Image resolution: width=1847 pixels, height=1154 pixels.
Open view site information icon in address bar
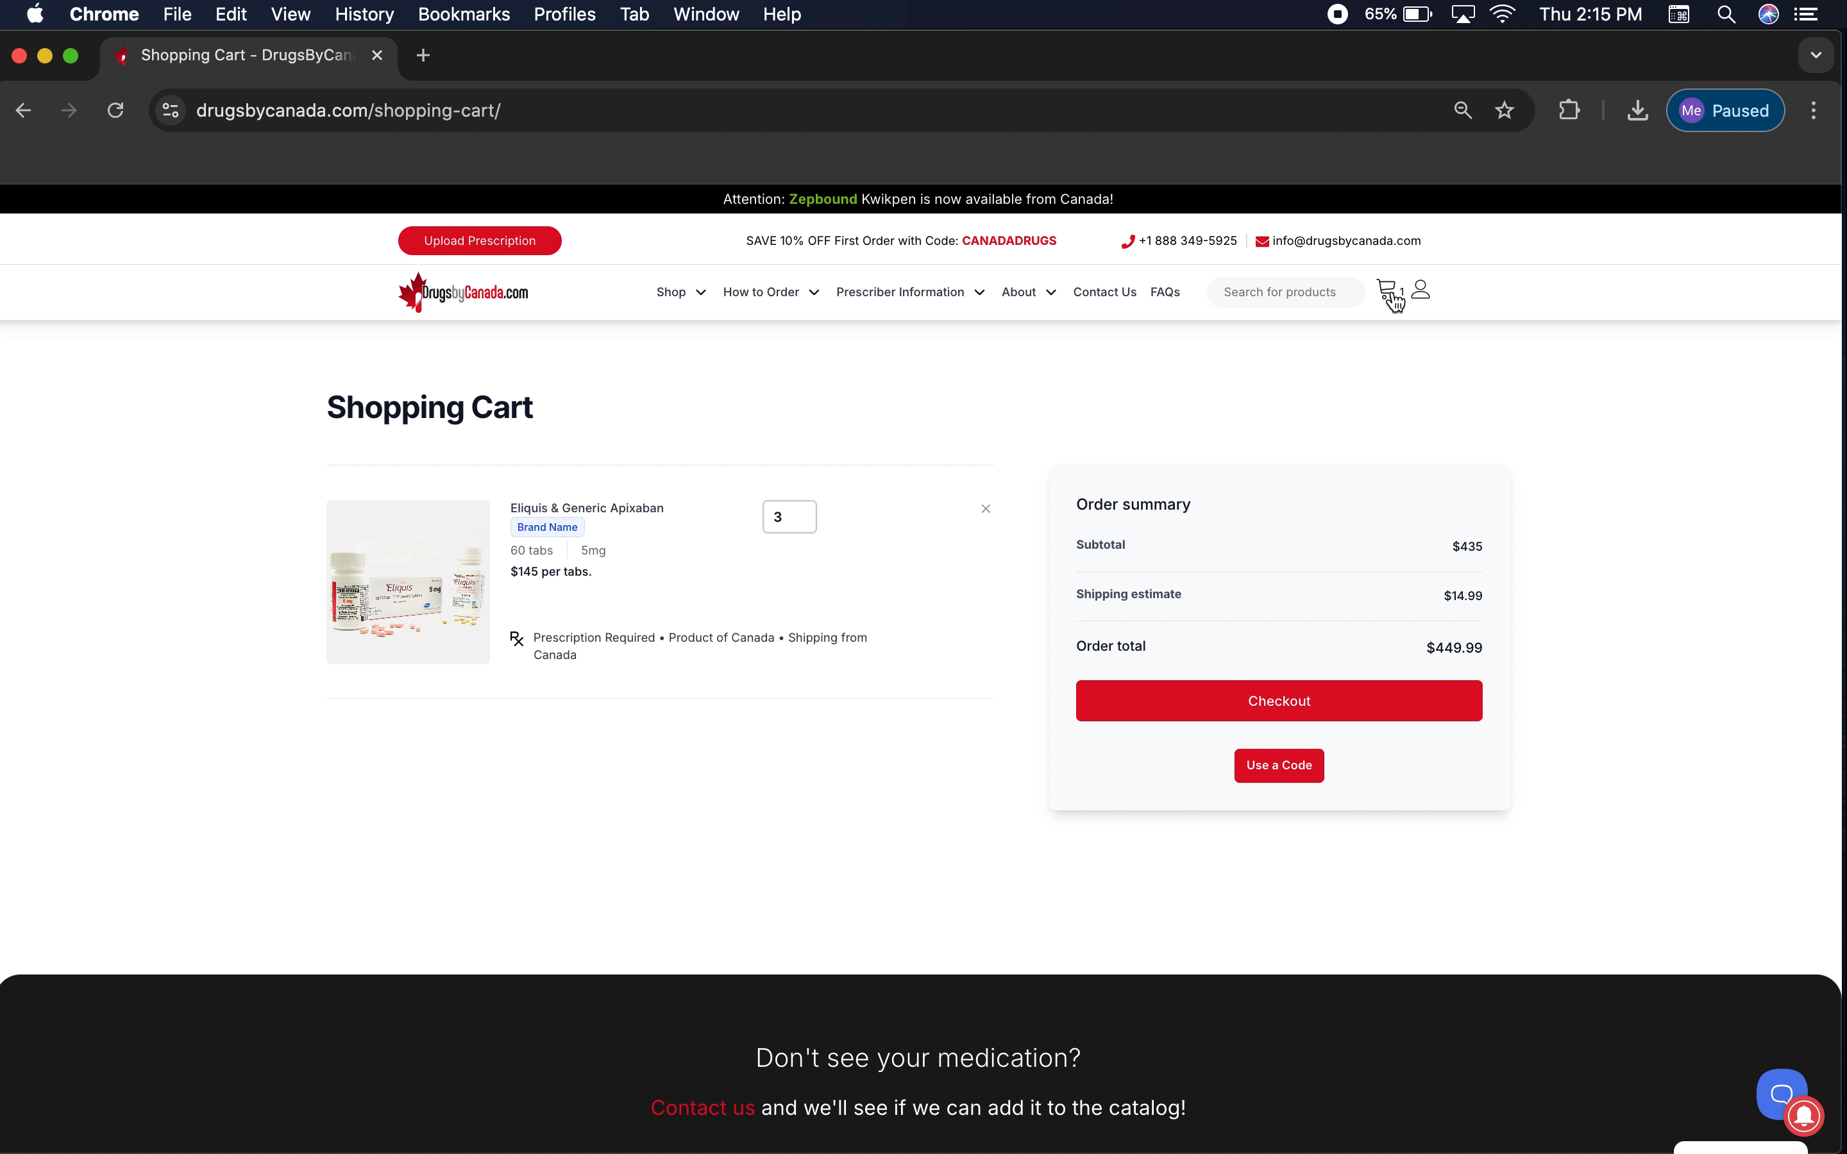pyautogui.click(x=171, y=111)
